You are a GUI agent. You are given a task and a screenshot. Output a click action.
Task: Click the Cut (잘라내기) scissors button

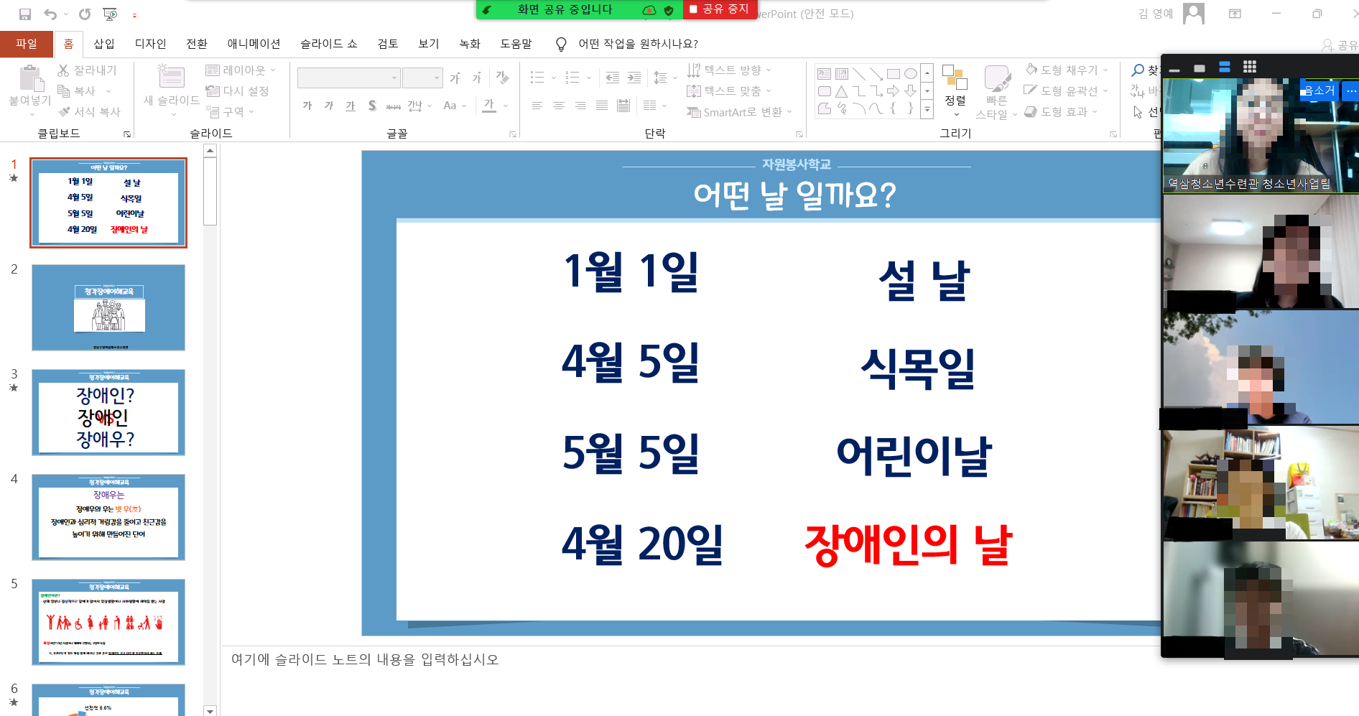click(87, 70)
